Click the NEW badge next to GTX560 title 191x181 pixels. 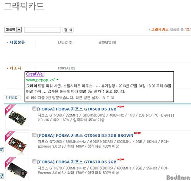[121, 107]
